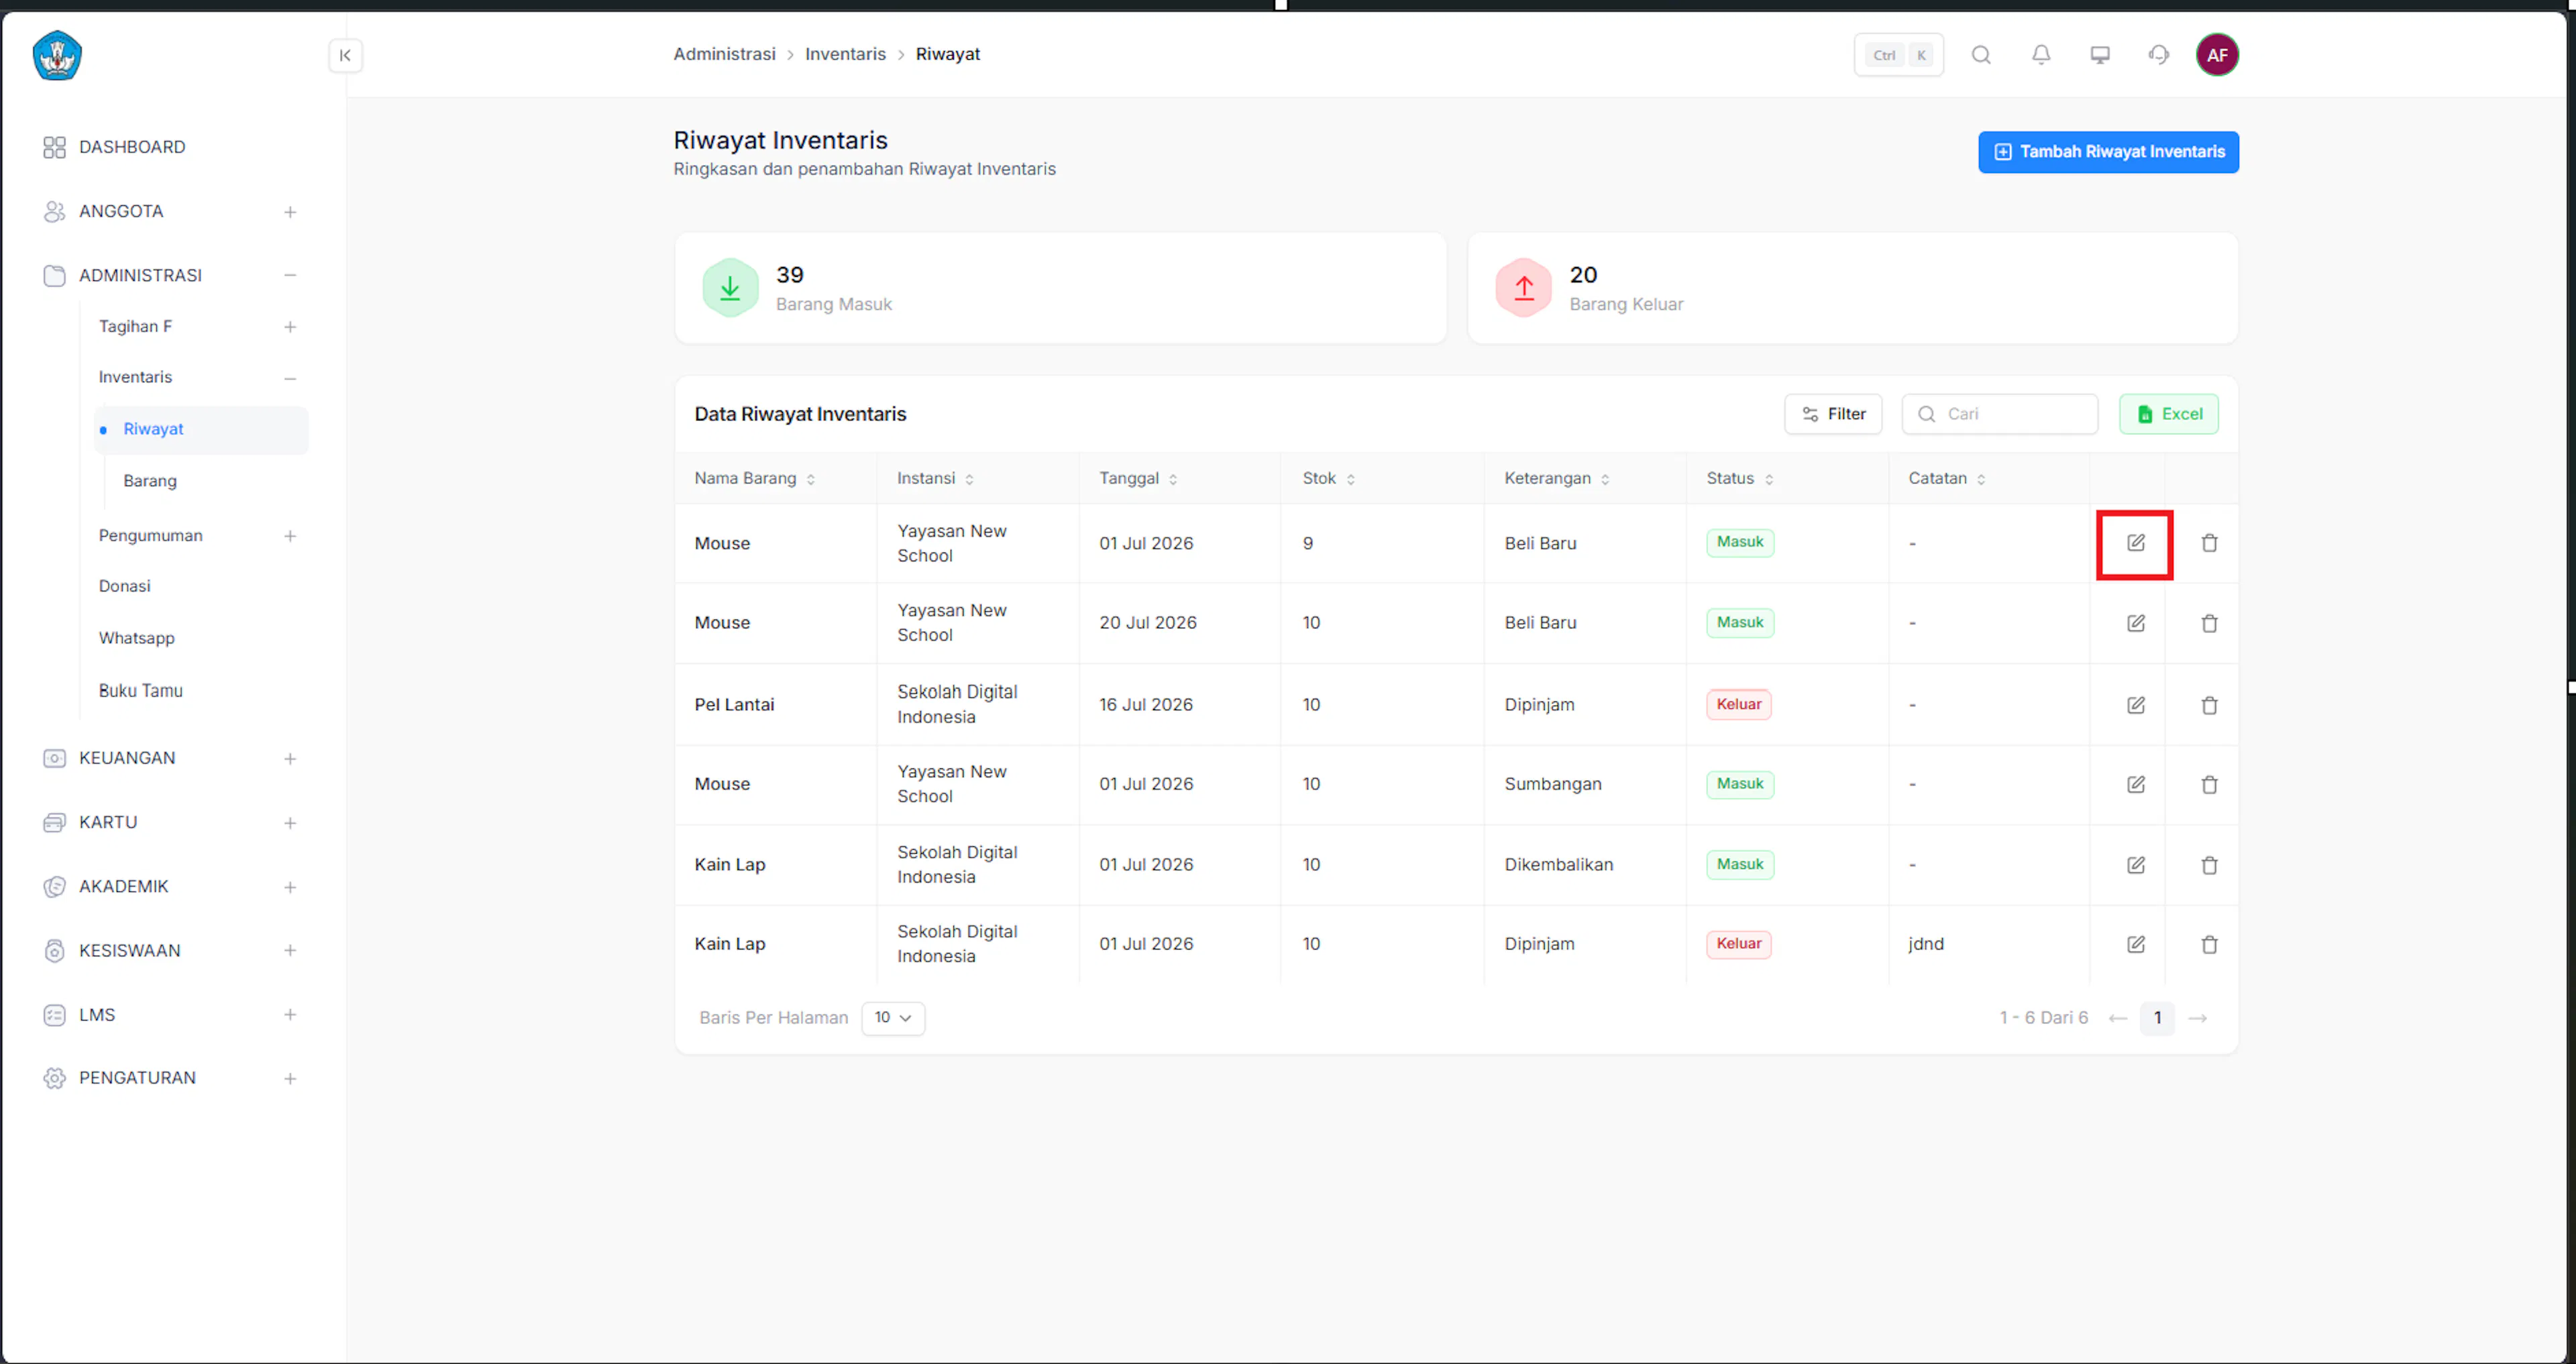Click Tambah Riwayat Inventaris button
This screenshot has width=2576, height=1364.
(x=2108, y=152)
